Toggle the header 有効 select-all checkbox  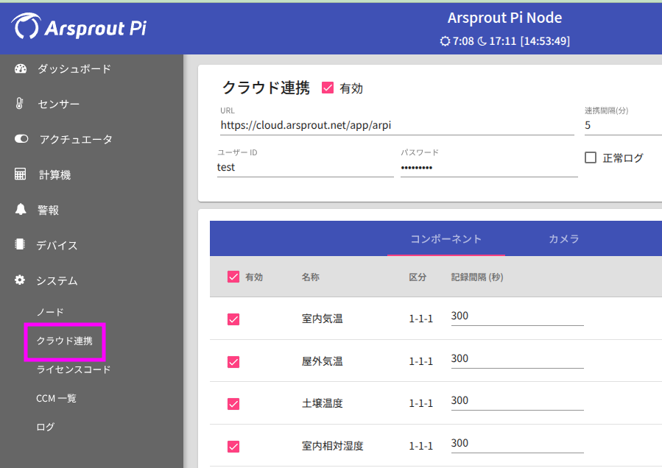pyautogui.click(x=233, y=277)
